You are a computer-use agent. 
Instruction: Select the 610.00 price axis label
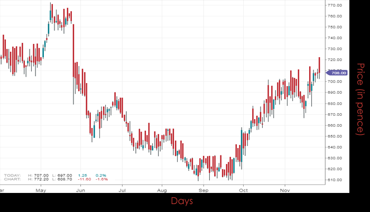point(336,180)
